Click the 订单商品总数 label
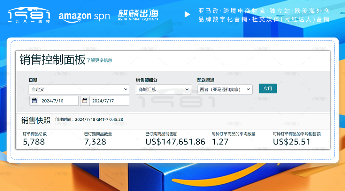Image resolution: width=345 pixels, height=191 pixels. click(x=35, y=134)
